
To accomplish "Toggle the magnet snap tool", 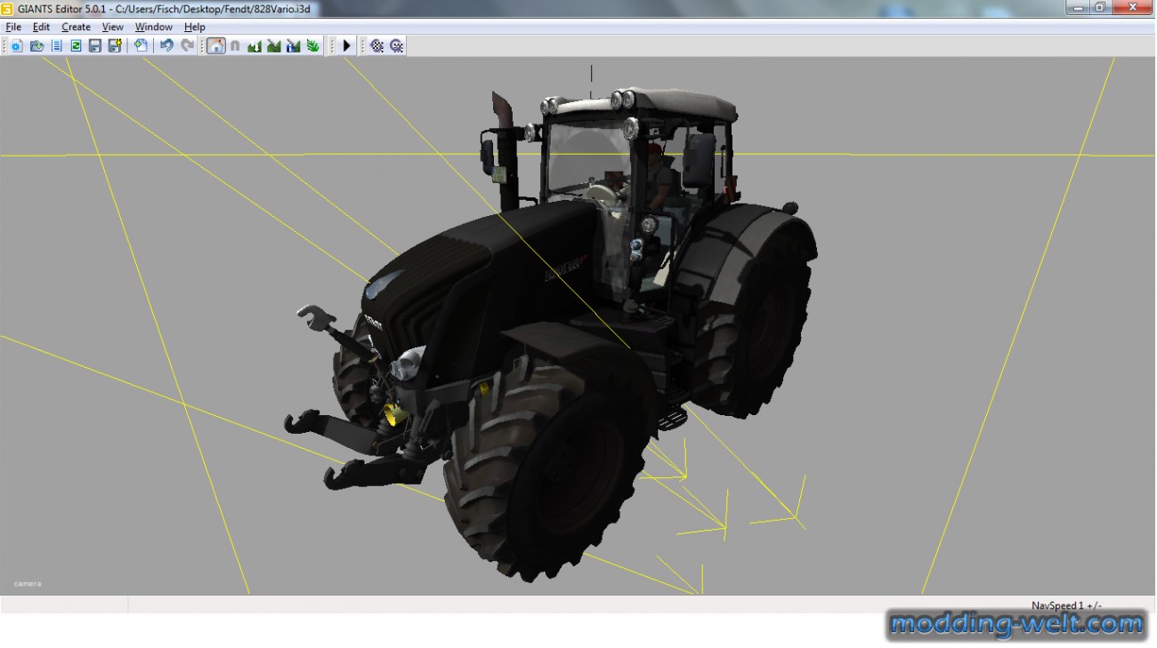I will click(235, 45).
